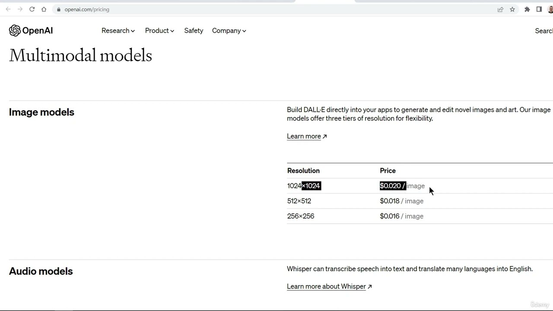Click the Audio models heading

[x=41, y=271]
